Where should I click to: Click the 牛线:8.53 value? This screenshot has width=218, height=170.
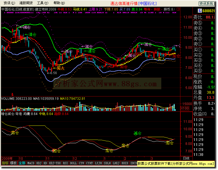point(64,9)
